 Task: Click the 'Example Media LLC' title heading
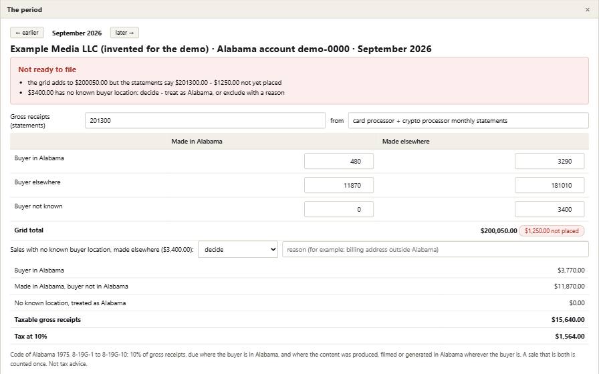point(221,49)
